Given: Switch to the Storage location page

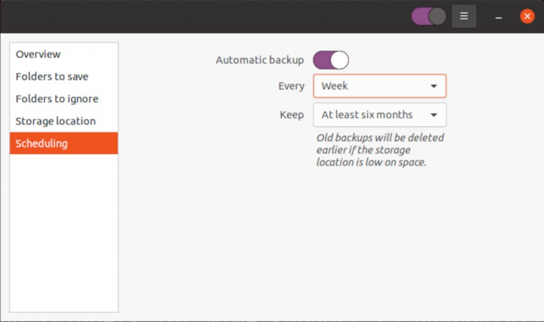Looking at the screenshot, I should (x=56, y=121).
